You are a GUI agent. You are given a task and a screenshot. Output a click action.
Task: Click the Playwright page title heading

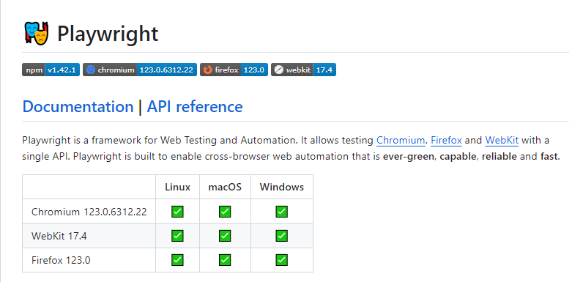(x=108, y=34)
